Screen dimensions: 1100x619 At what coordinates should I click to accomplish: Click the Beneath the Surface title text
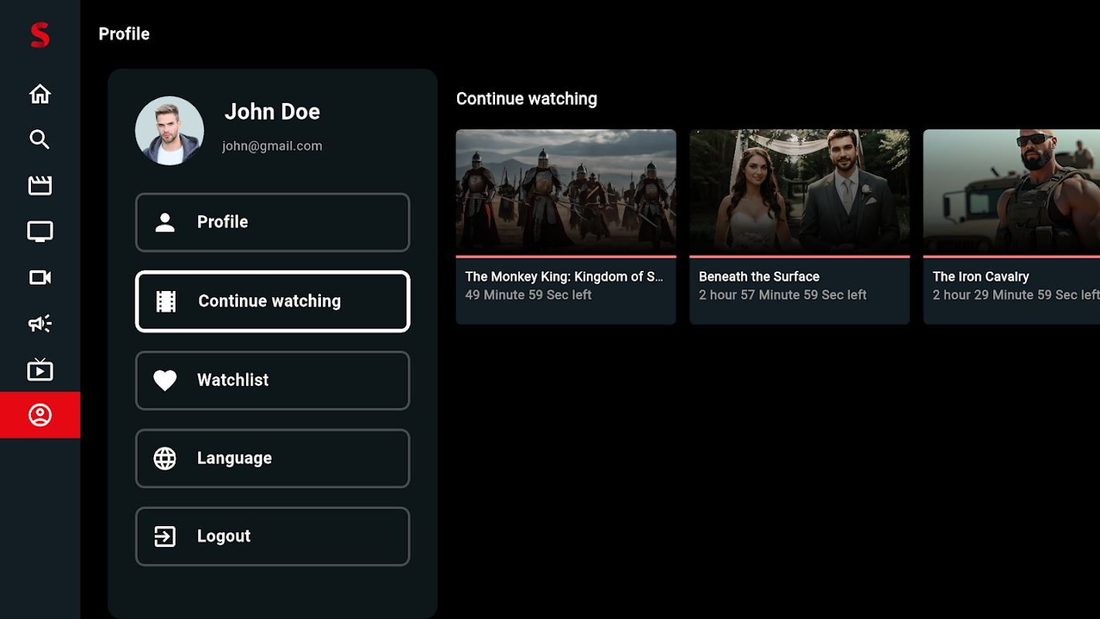pyautogui.click(x=759, y=276)
